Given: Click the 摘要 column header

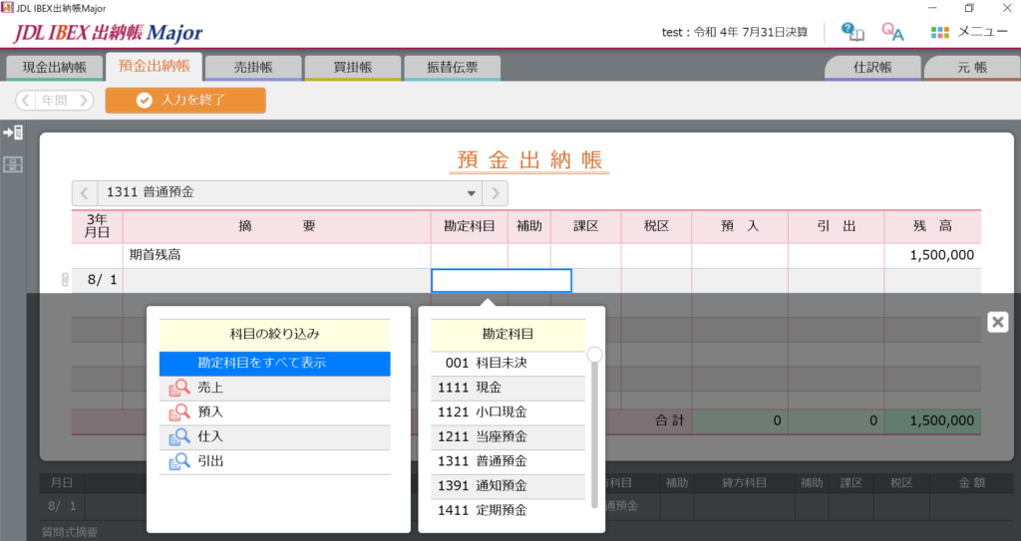Looking at the screenshot, I should (x=277, y=226).
